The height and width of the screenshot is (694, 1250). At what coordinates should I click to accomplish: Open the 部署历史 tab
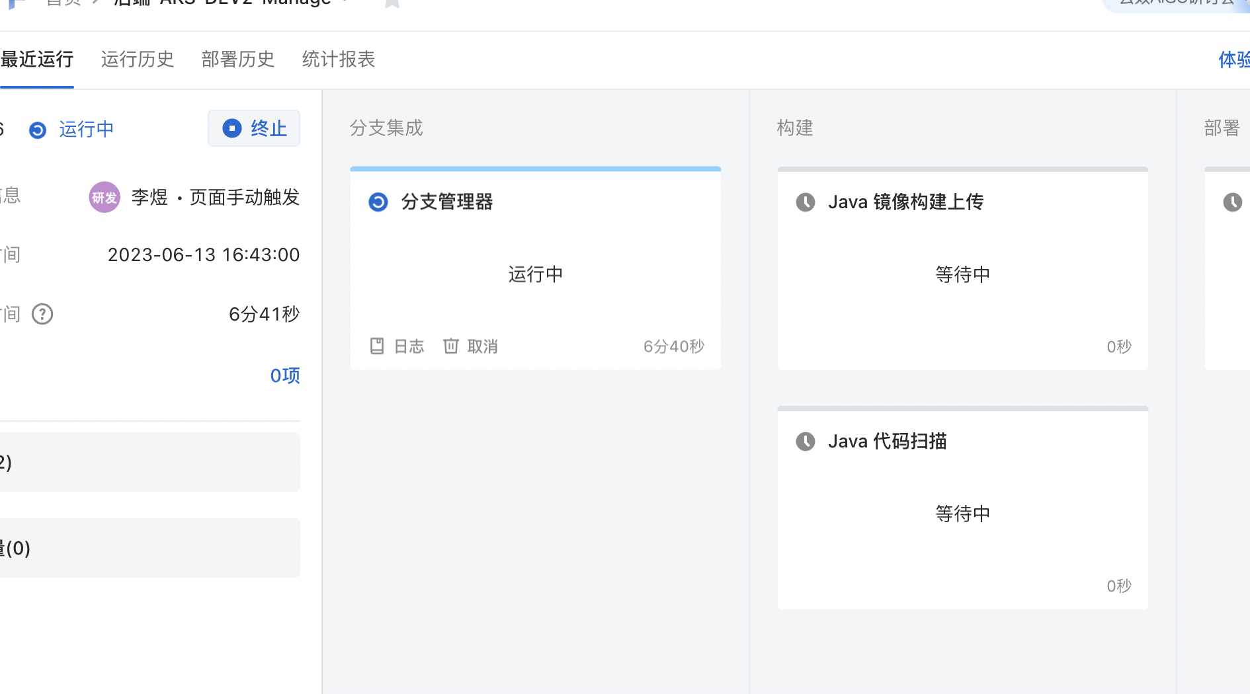pos(238,59)
